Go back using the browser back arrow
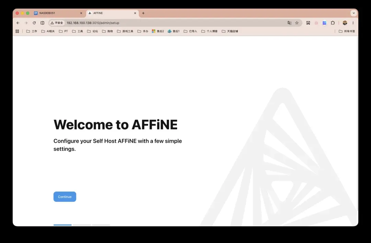The height and width of the screenshot is (243, 371). click(18, 23)
